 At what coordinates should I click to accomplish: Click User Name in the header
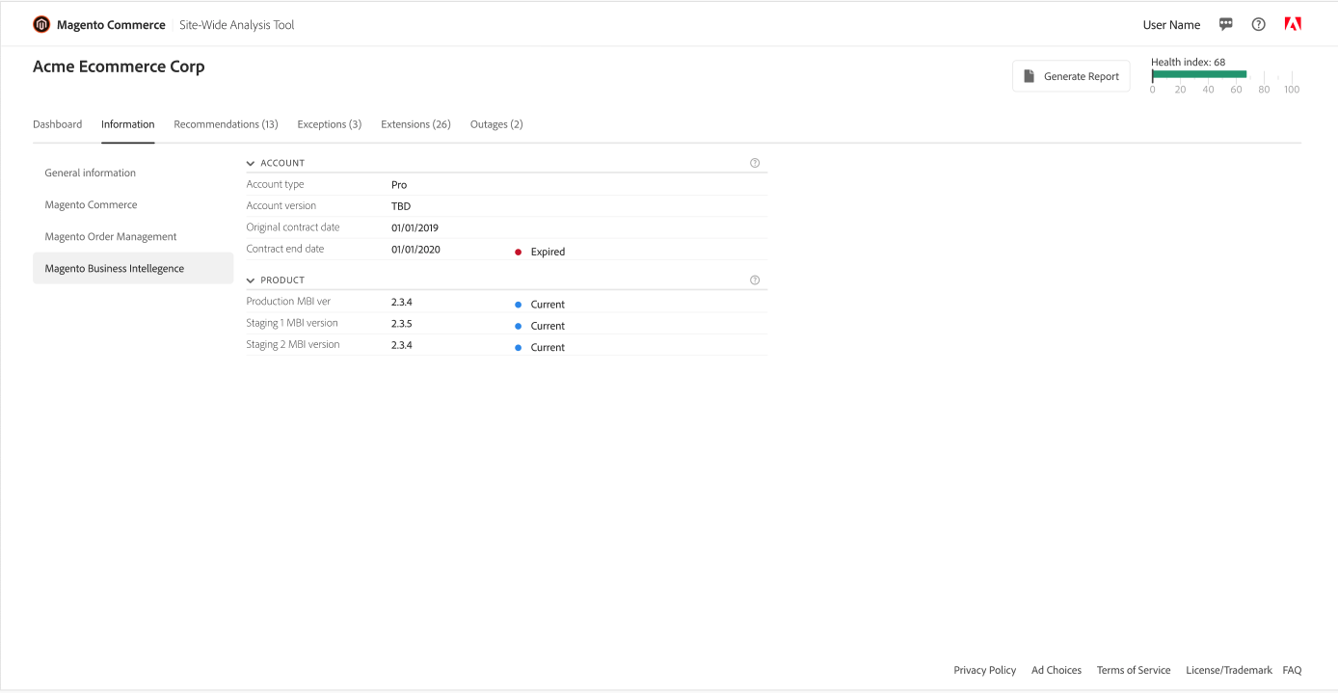[1171, 25]
